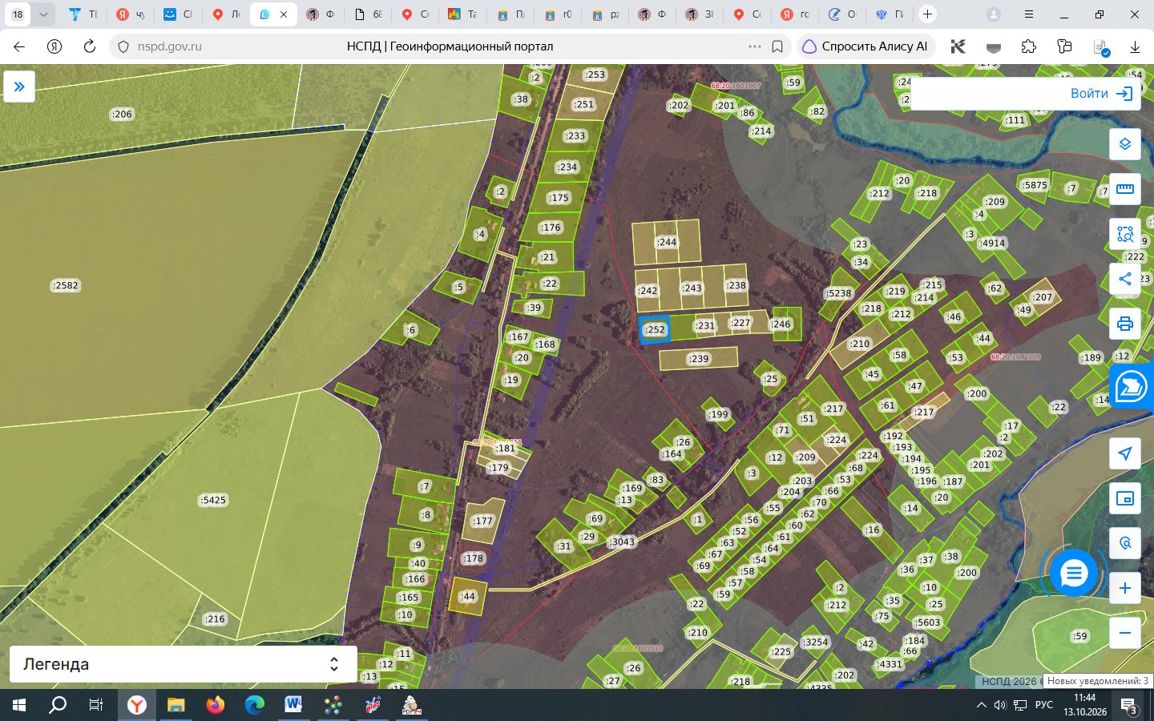Zoom out with the minus button

point(1125,633)
